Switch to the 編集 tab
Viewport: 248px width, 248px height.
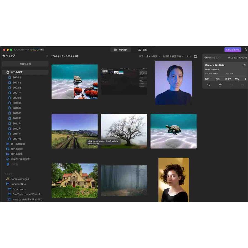pyautogui.click(x=143, y=50)
